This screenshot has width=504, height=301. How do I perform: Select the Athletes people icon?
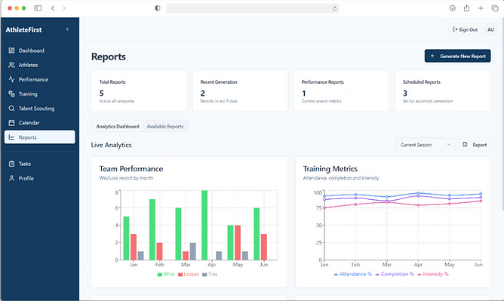(11, 65)
